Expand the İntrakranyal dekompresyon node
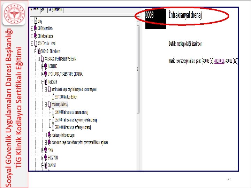This screenshot has height=188, width=251. [46, 135]
